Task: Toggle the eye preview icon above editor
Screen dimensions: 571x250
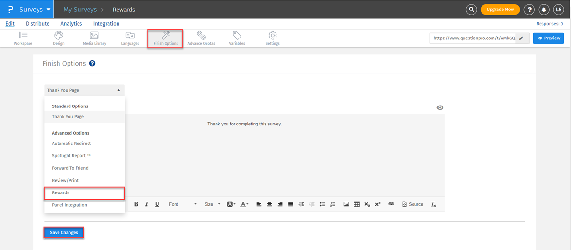Action: (x=440, y=108)
